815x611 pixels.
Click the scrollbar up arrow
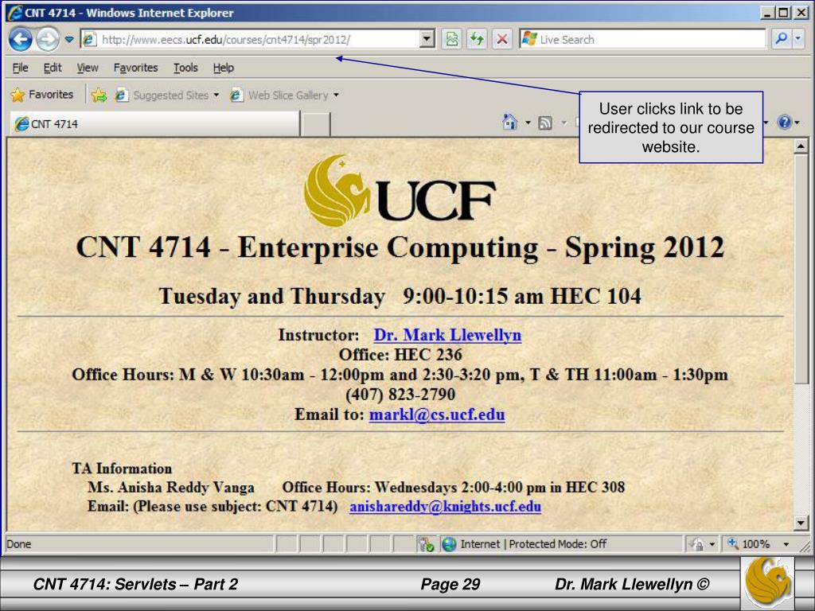pyautogui.click(x=801, y=147)
